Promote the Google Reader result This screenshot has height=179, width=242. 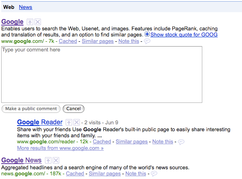point(69,122)
